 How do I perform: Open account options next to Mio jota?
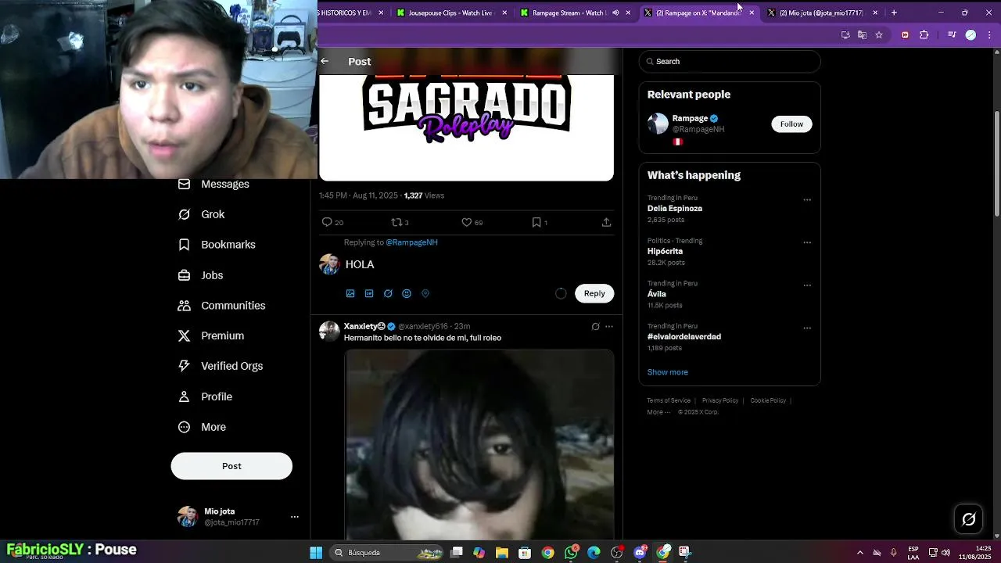tap(295, 517)
